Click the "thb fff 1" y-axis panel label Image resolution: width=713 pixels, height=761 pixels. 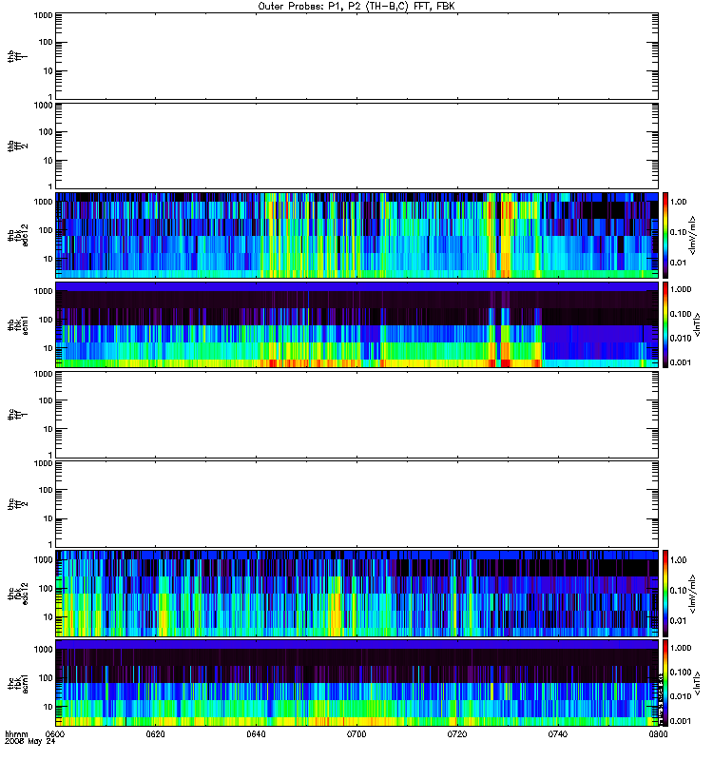[17, 56]
